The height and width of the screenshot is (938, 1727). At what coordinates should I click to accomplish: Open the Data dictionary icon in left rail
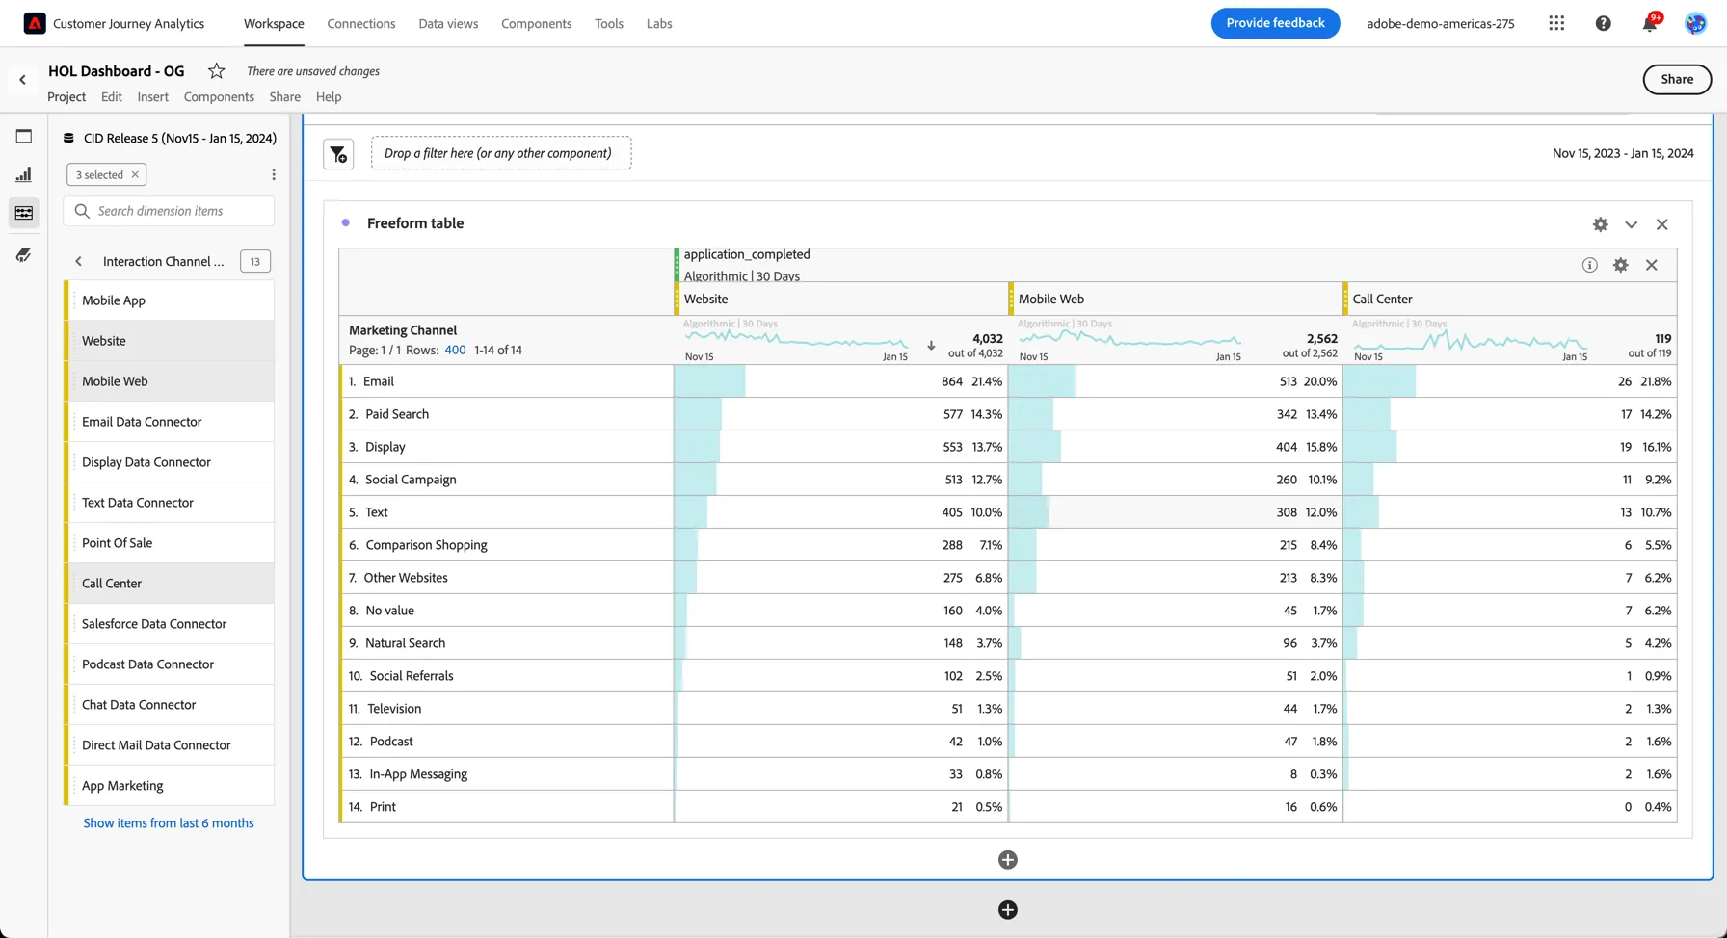(24, 254)
